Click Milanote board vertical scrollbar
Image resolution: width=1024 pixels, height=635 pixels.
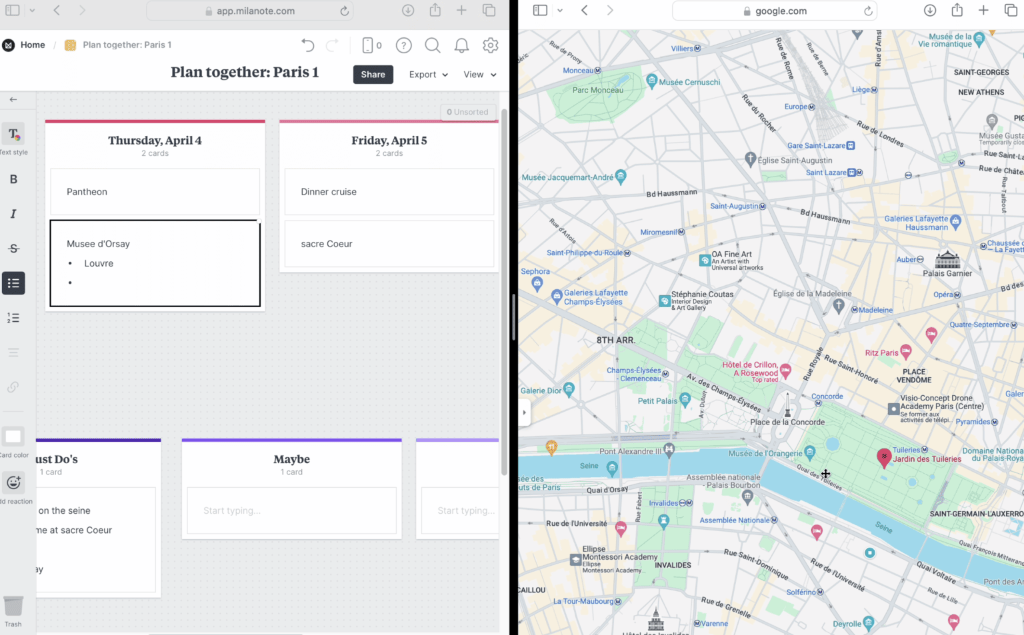coord(504,293)
